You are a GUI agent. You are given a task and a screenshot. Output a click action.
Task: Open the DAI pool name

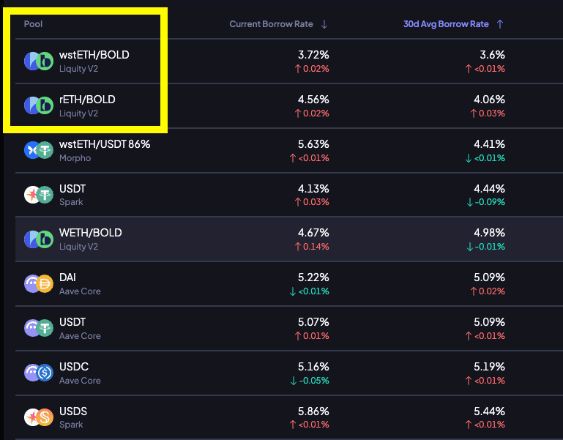(x=67, y=277)
